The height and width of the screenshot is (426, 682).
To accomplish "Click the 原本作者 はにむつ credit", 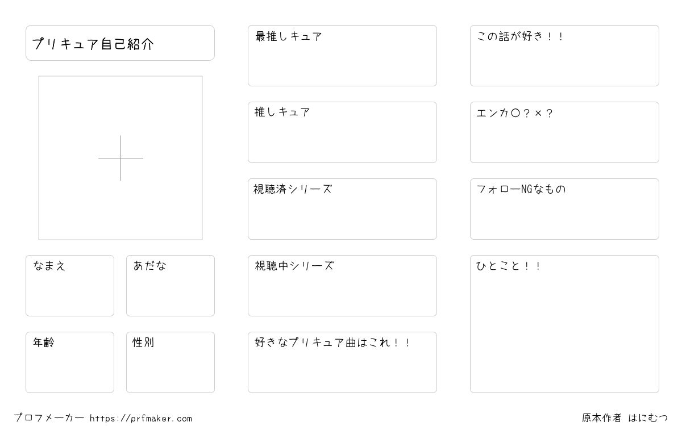I will click(625, 418).
